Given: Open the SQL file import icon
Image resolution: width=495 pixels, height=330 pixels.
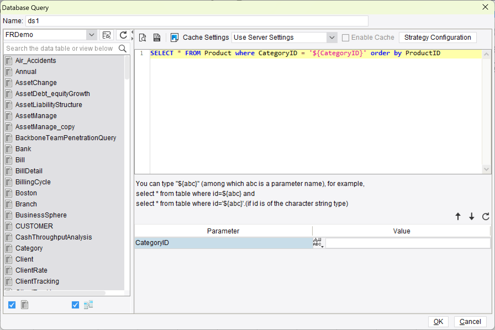Looking at the screenshot, I should click(x=157, y=37).
